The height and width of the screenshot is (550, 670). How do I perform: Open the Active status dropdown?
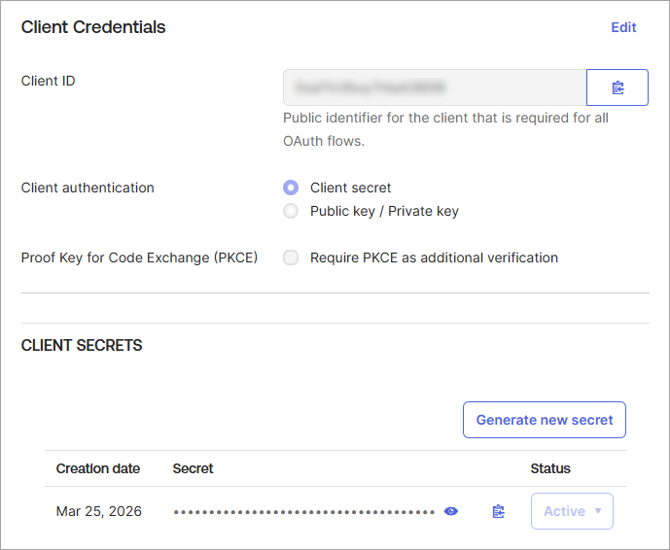(x=572, y=511)
